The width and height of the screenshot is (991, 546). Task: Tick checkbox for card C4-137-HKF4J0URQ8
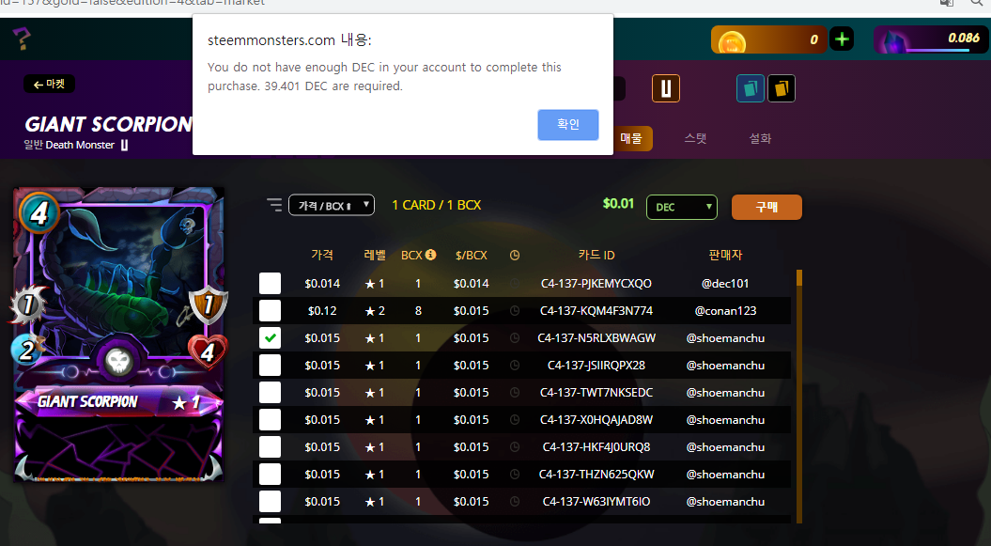(x=270, y=446)
